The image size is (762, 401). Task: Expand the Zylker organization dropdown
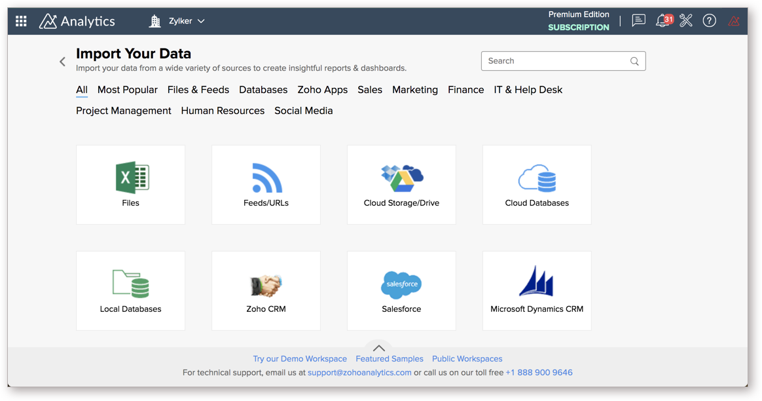click(201, 21)
